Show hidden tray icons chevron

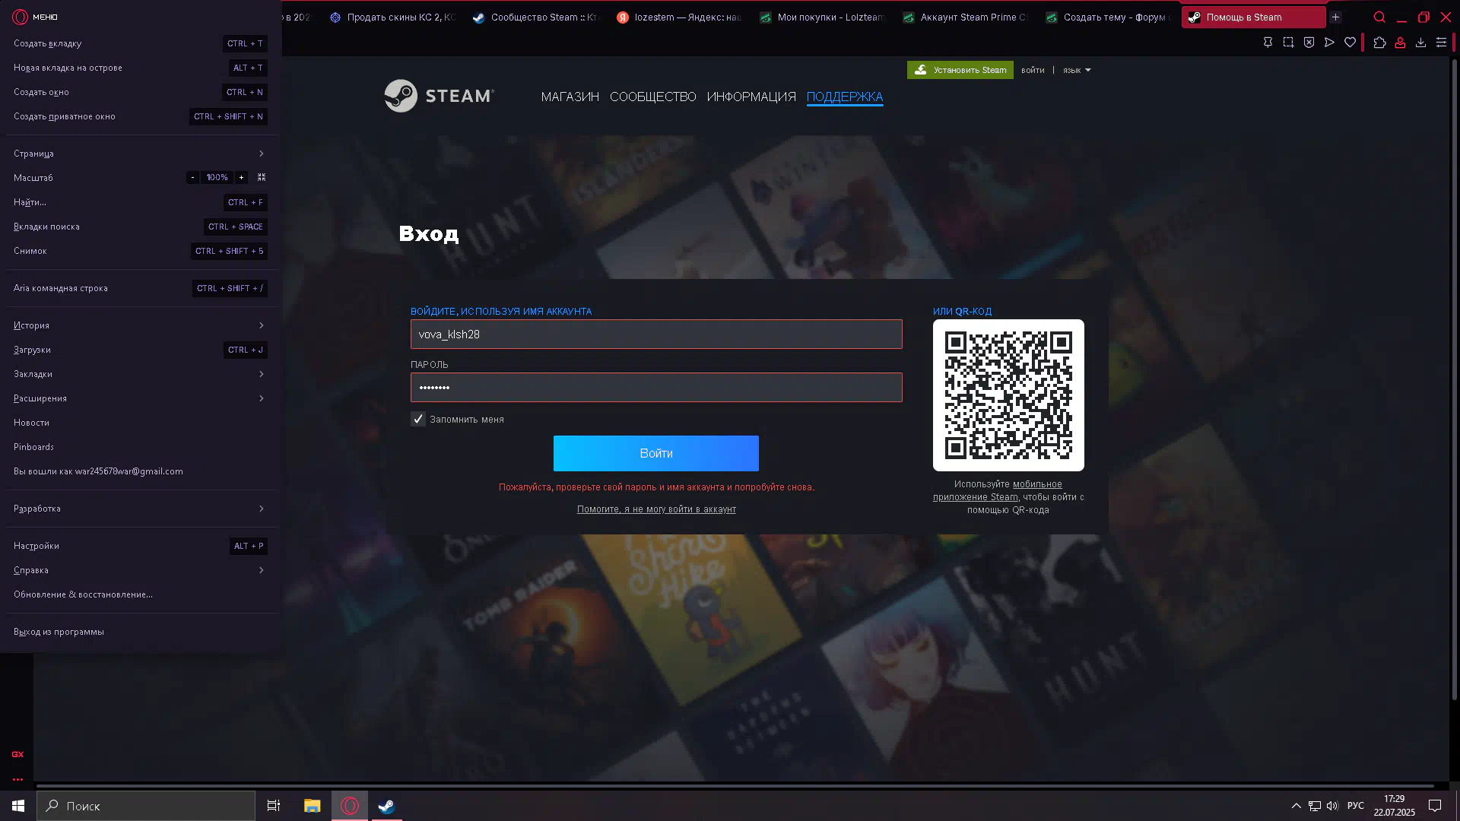pos(1296,806)
